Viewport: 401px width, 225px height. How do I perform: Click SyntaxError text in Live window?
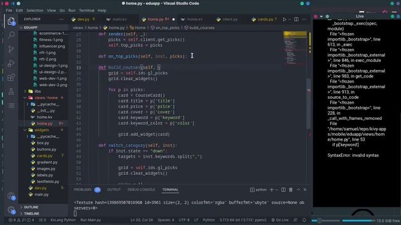point(353,156)
